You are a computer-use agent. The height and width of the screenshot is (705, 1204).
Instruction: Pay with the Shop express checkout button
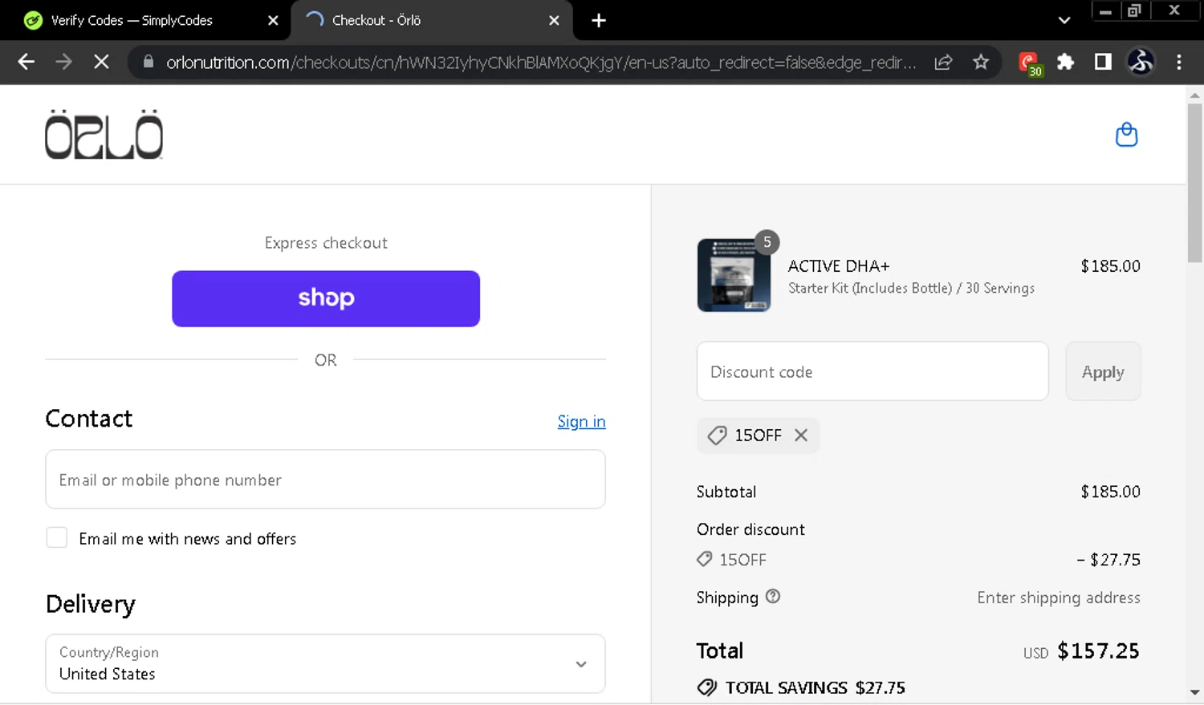click(326, 298)
